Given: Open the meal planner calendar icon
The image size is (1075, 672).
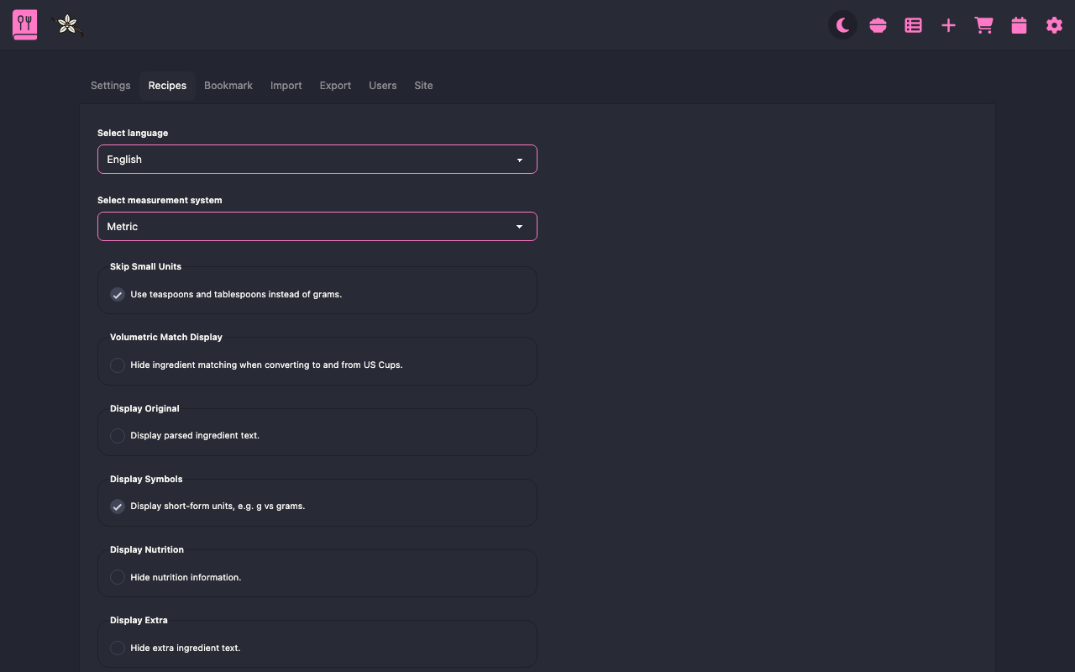Looking at the screenshot, I should coord(1020,25).
